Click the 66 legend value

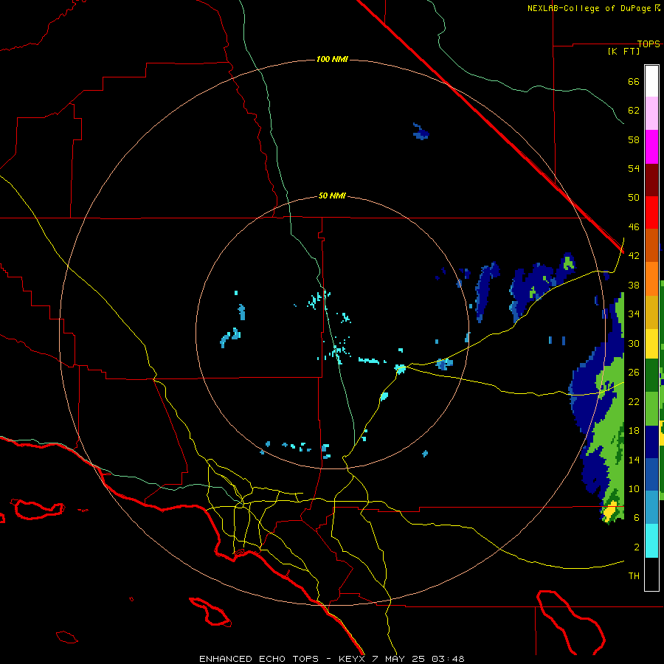coord(634,82)
